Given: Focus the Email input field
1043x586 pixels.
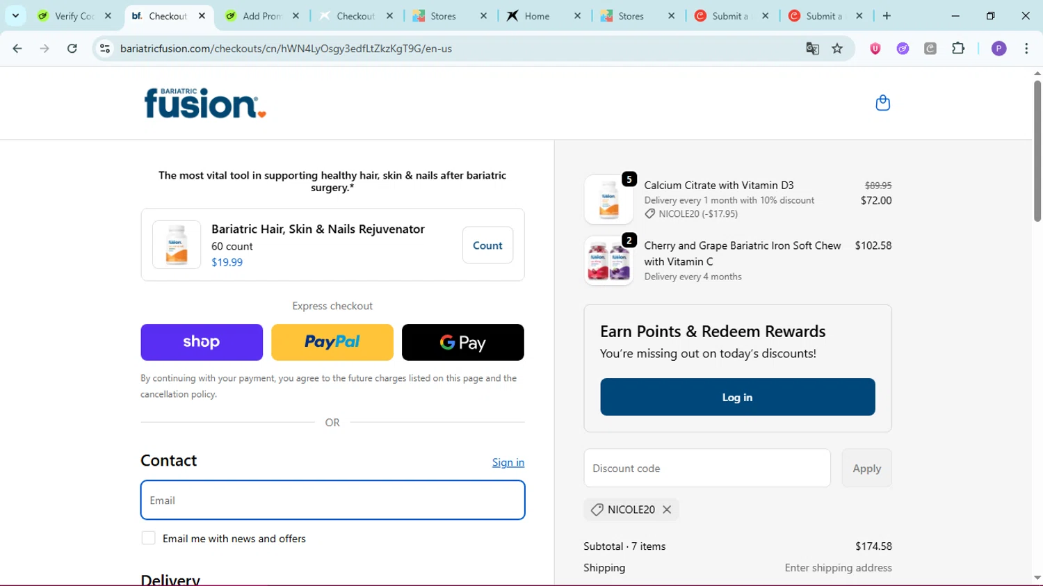Looking at the screenshot, I should pos(332,500).
